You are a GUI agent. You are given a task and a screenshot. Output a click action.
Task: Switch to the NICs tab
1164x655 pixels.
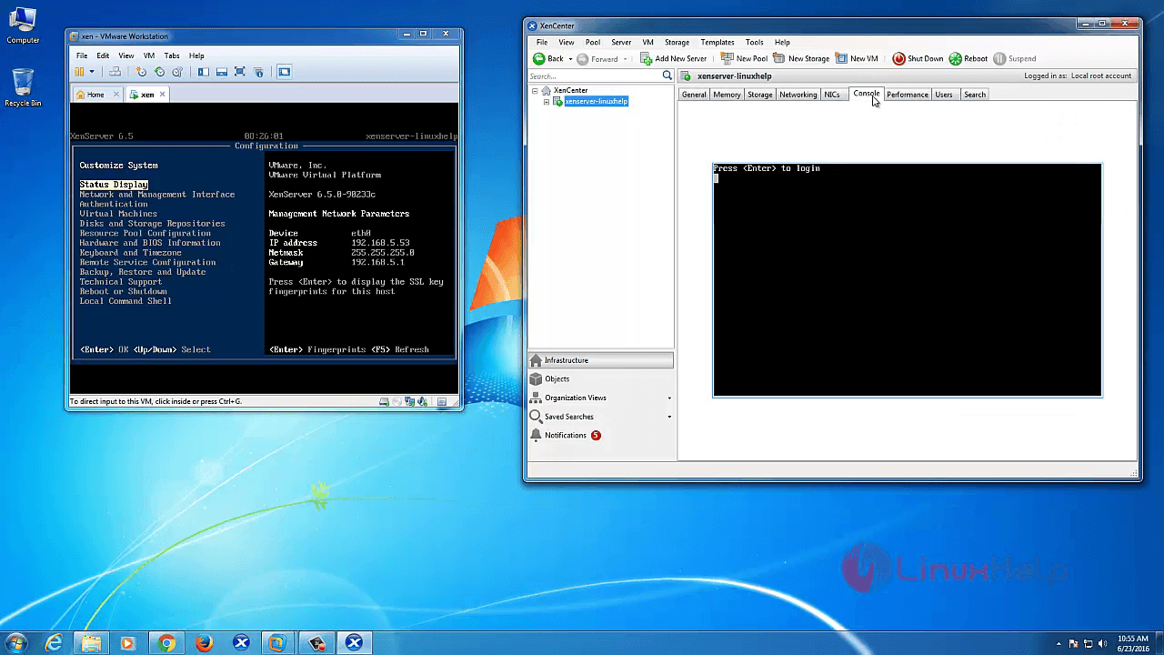pyautogui.click(x=832, y=95)
